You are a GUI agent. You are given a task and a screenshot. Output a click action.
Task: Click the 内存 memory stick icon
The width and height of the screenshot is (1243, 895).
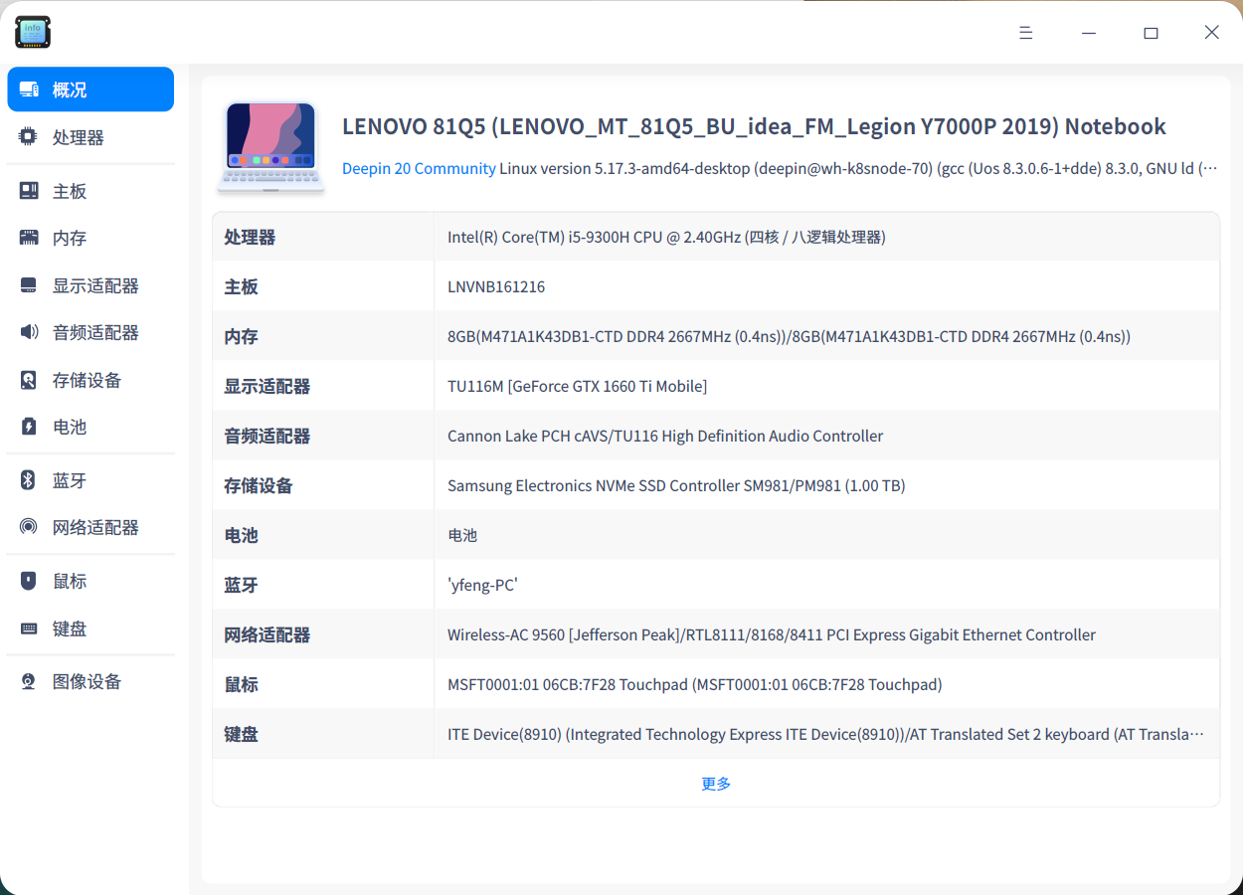(x=29, y=238)
